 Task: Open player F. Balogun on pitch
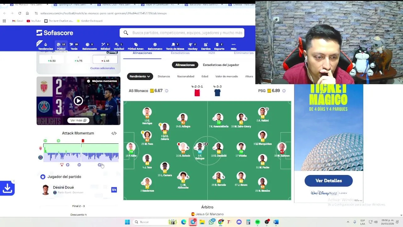(200, 151)
